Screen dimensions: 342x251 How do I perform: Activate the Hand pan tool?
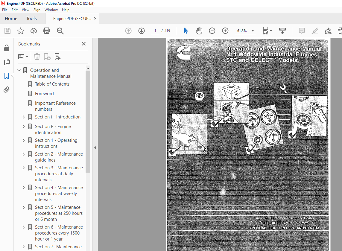tap(199, 31)
